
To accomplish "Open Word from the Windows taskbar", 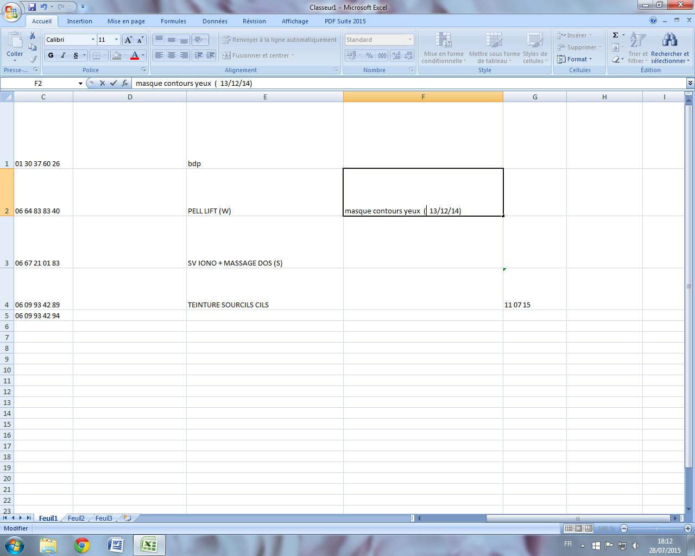I will [x=115, y=545].
